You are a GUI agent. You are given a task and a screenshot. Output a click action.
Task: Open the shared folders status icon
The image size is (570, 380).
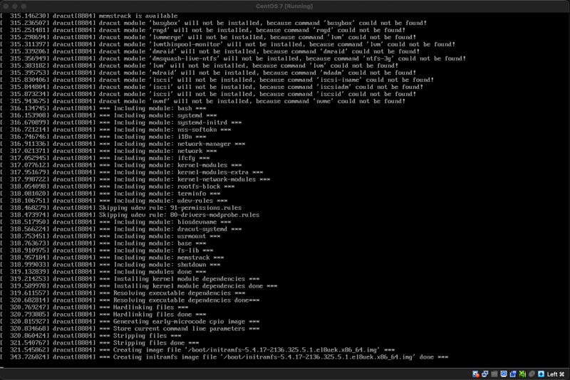[494, 374]
